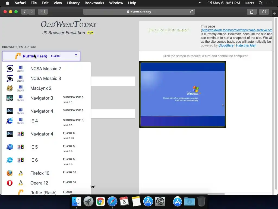
Task: Launch Launchpad rocket in Dock
Action: 88,201
